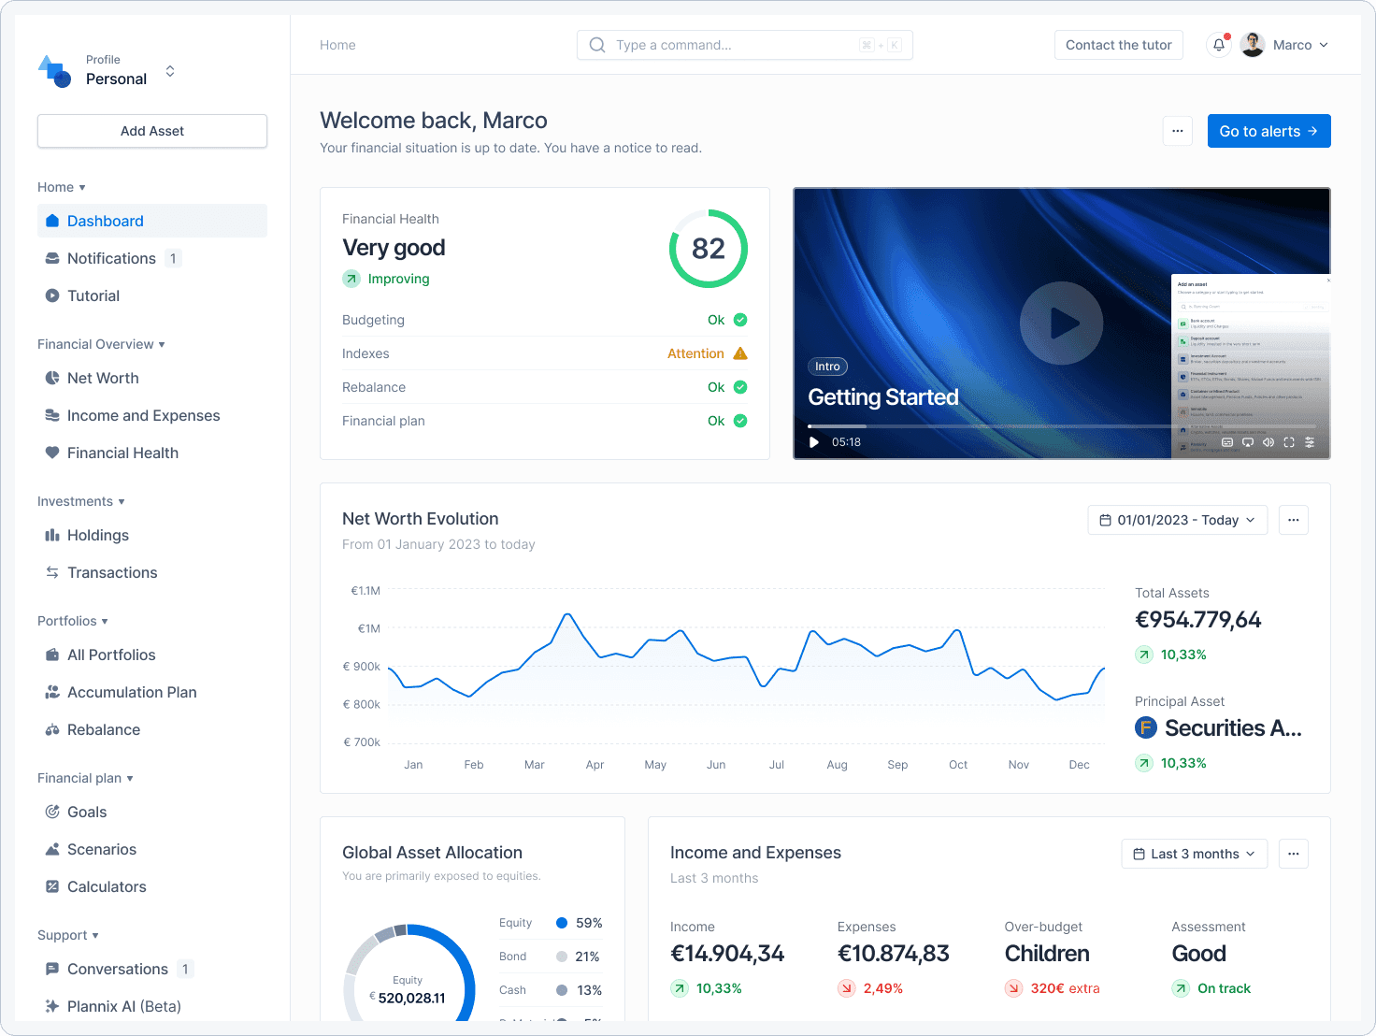Viewport: 1376px width, 1036px height.
Task: Click the Securities principal asset F icon
Action: [1146, 727]
